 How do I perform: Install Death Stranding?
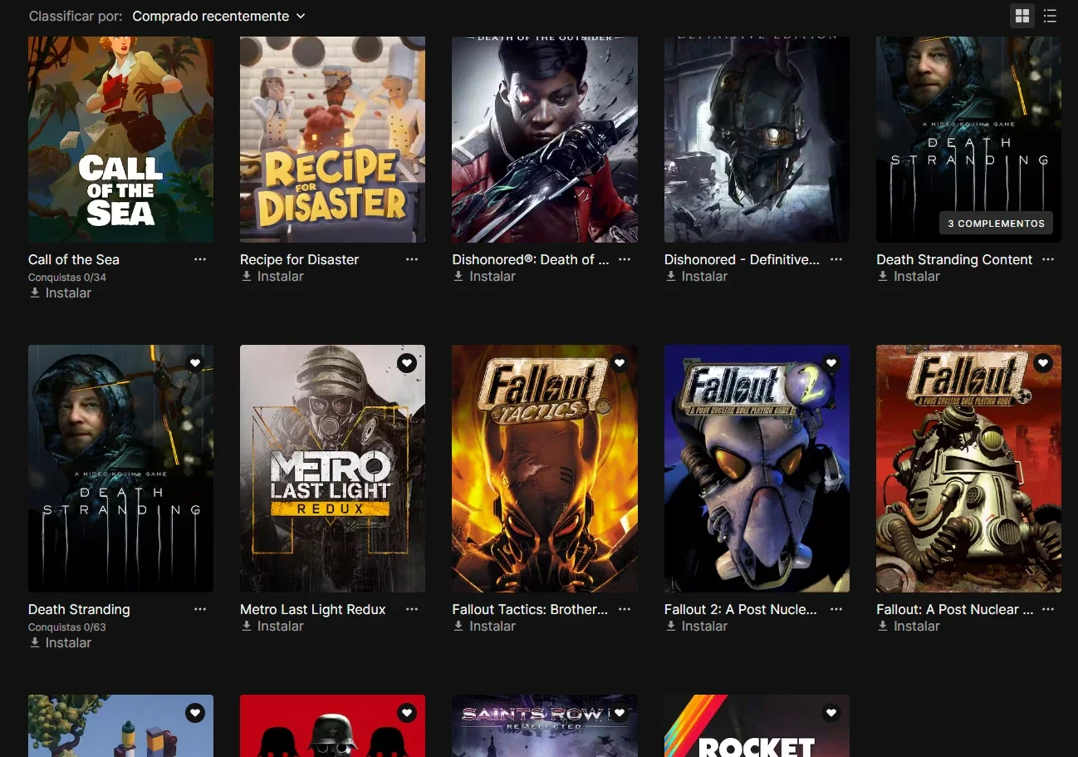pos(61,643)
